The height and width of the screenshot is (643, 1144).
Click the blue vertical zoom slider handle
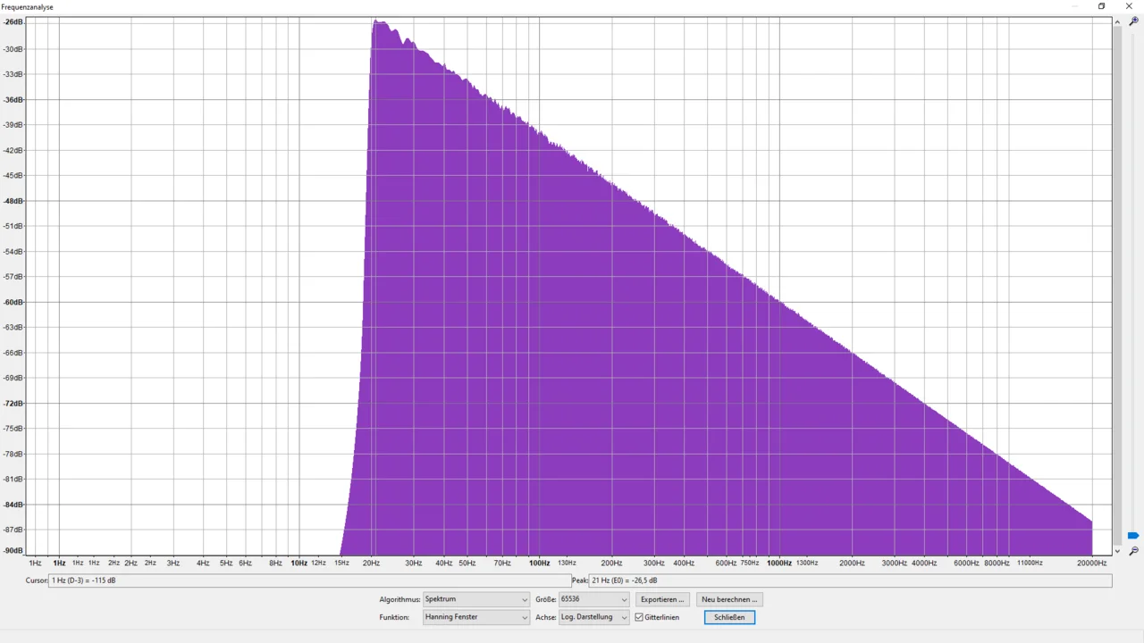1133,536
